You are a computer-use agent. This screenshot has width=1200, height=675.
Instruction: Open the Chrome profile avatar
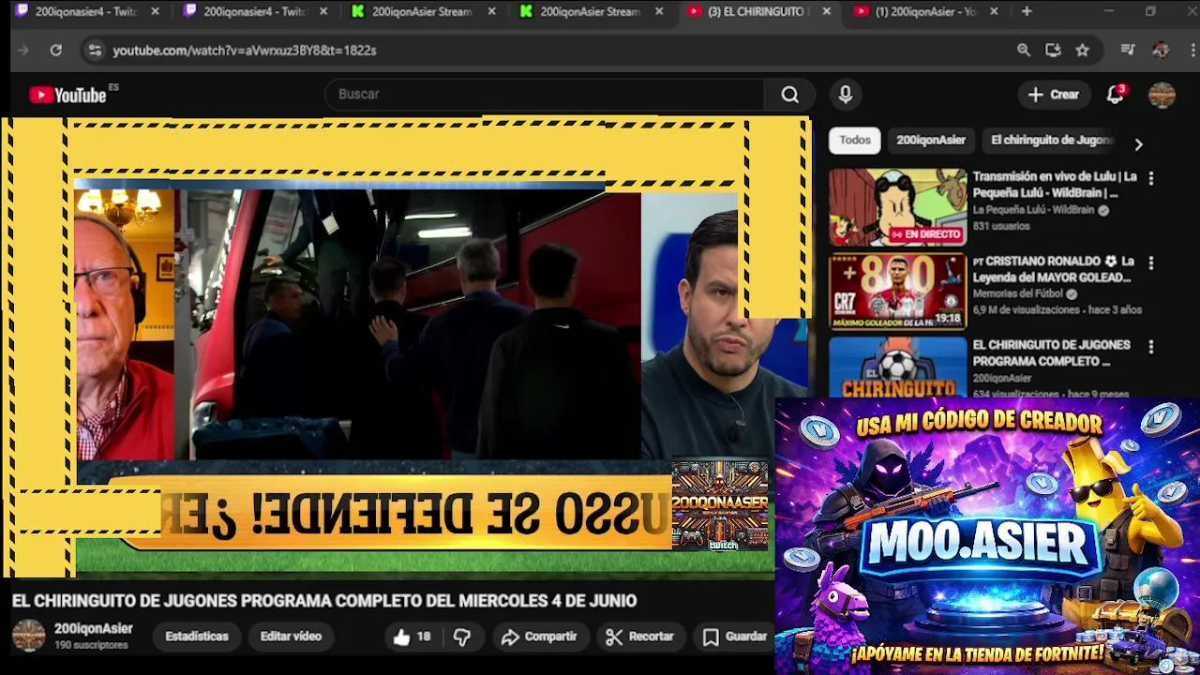[x=1161, y=51]
